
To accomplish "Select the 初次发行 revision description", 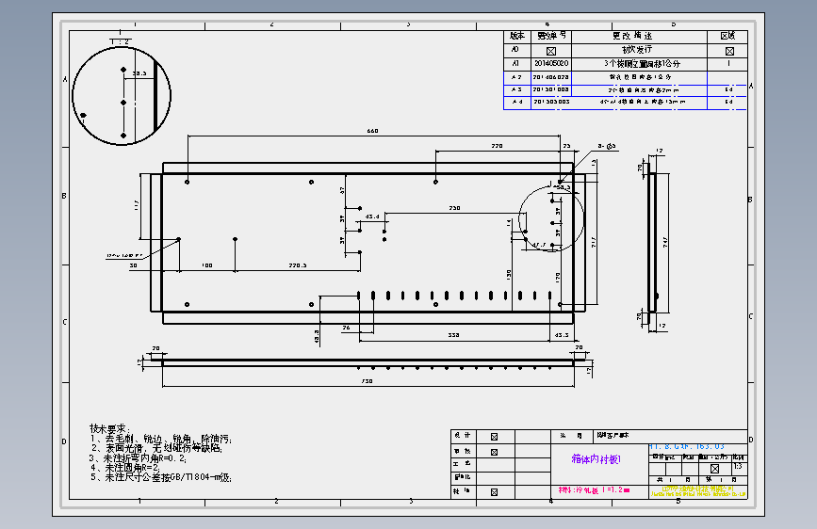I will click(637, 50).
